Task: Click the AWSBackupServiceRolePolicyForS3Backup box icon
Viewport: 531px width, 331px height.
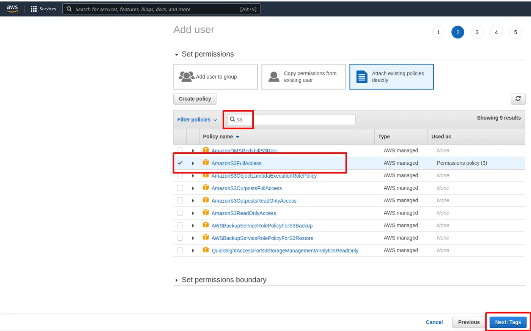Action: (206, 225)
